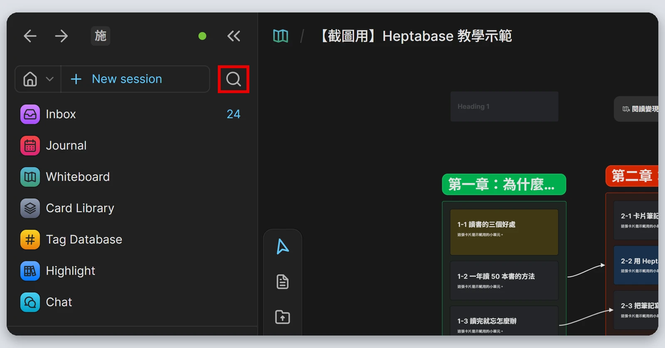
Task: Open the Inbox icon
Action: coord(30,114)
